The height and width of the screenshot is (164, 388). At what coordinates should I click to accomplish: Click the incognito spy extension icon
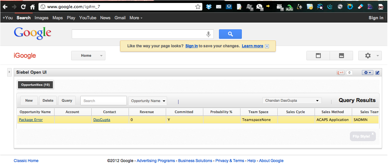(381, 7)
